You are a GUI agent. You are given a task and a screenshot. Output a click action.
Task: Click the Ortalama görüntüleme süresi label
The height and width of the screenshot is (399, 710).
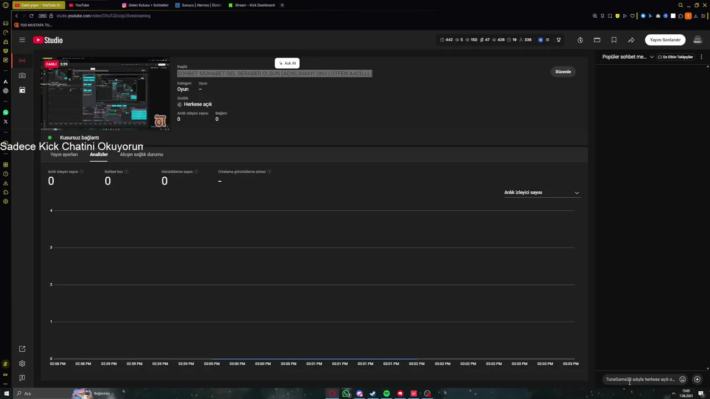[x=242, y=172]
